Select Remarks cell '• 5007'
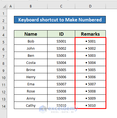117x118 pixels. 90,84
